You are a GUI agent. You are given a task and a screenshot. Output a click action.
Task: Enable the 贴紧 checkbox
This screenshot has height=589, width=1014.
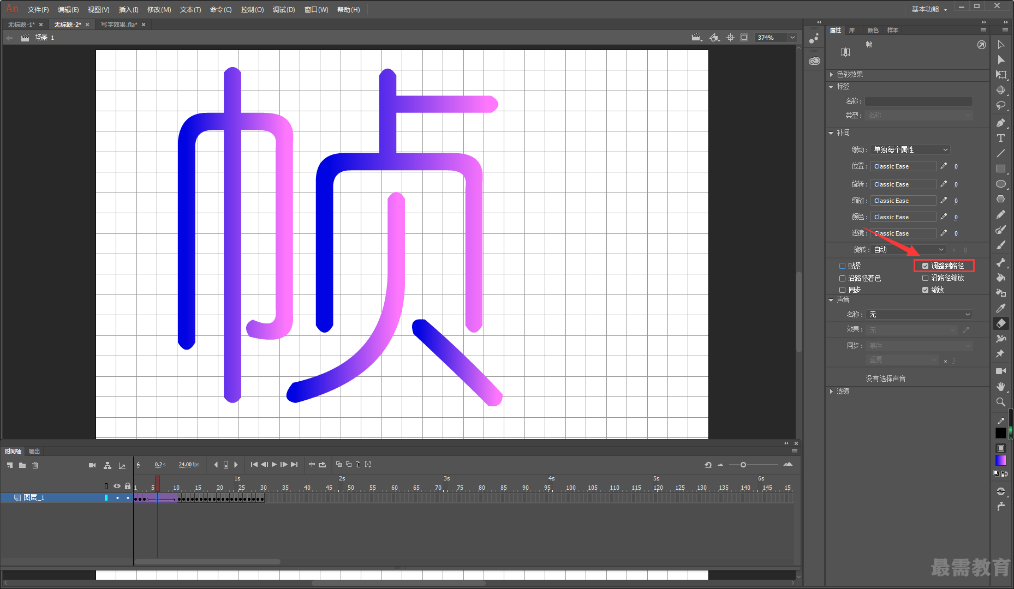842,266
